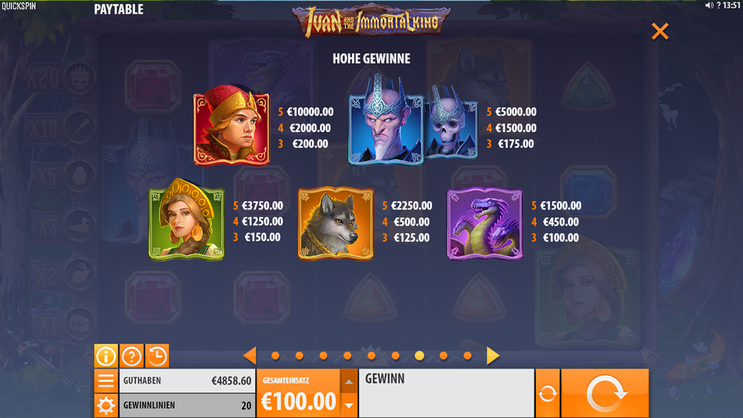743x418 pixels.
Task: Select the first paytable page dot
Action: tap(276, 355)
